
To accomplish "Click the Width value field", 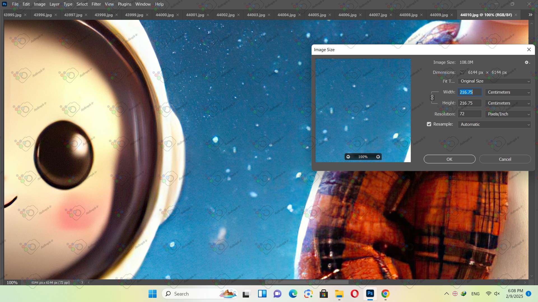I will tap(470, 92).
